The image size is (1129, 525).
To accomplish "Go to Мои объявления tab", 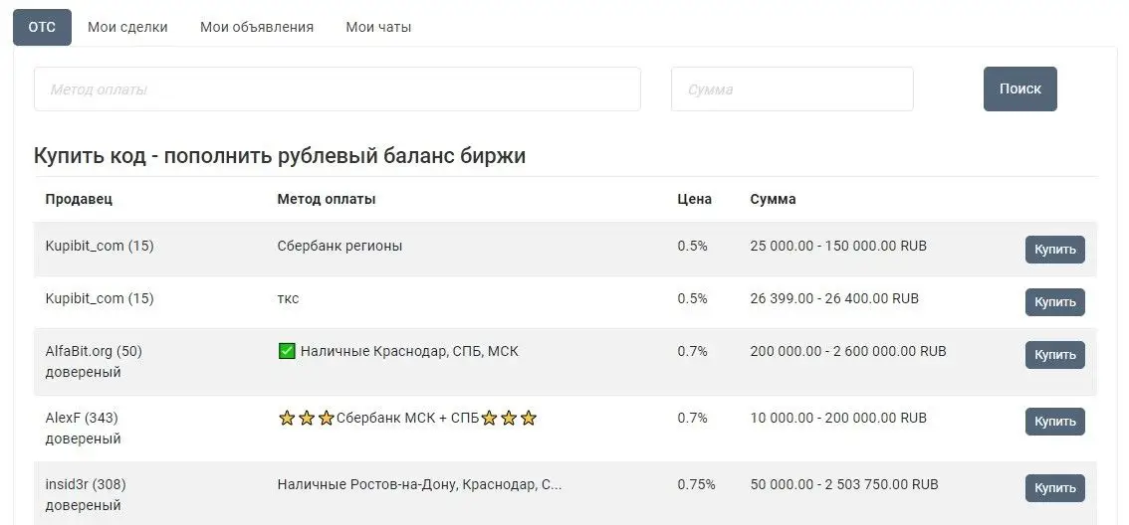I will point(257,27).
